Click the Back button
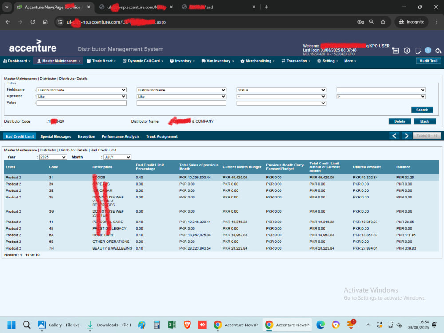 [x=424, y=121]
